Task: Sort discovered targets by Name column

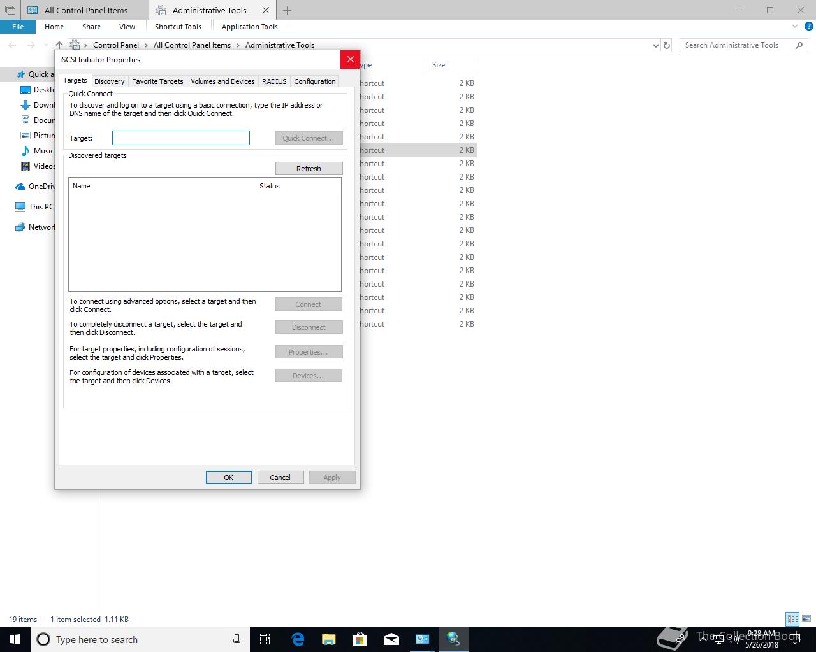Action: click(x=162, y=186)
